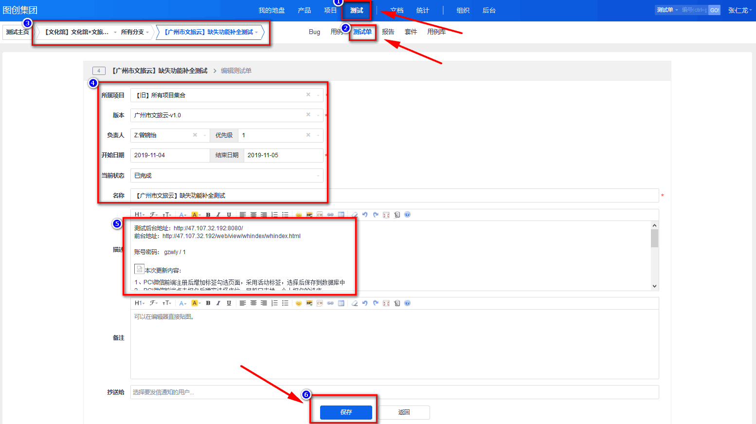Open the 后台 menu
Image resolution: width=756 pixels, height=424 pixels.
489,10
